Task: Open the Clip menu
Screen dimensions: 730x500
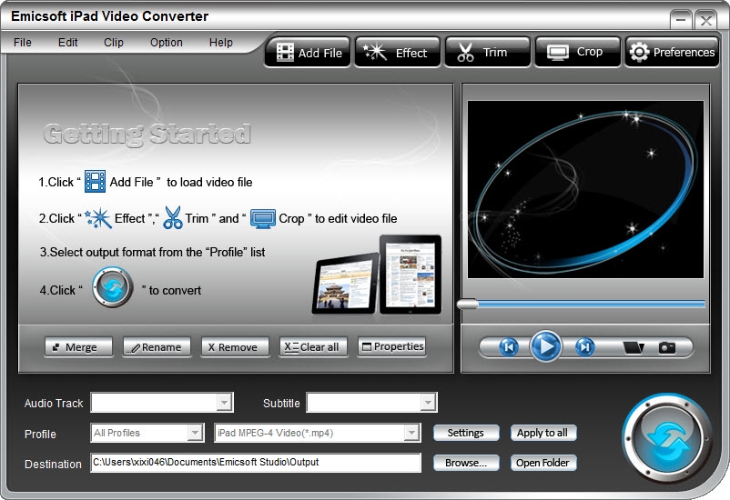Action: tap(114, 43)
